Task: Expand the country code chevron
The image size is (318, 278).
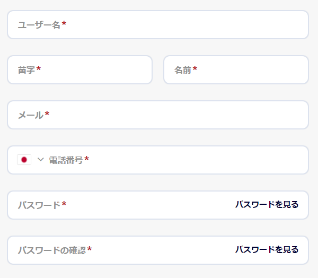Action: click(41, 160)
